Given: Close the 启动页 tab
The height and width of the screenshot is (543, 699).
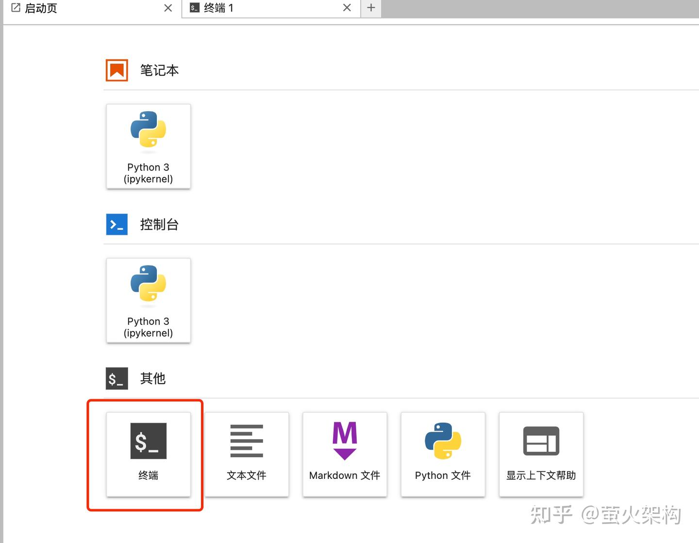Looking at the screenshot, I should (x=168, y=7).
